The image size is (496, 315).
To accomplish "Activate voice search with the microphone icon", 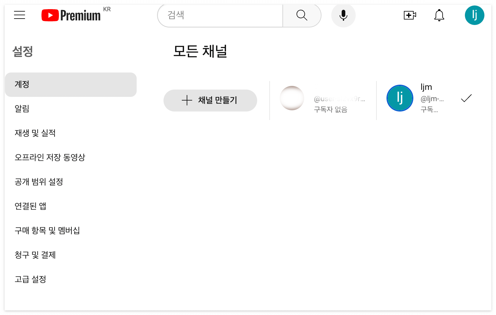I will click(x=343, y=15).
